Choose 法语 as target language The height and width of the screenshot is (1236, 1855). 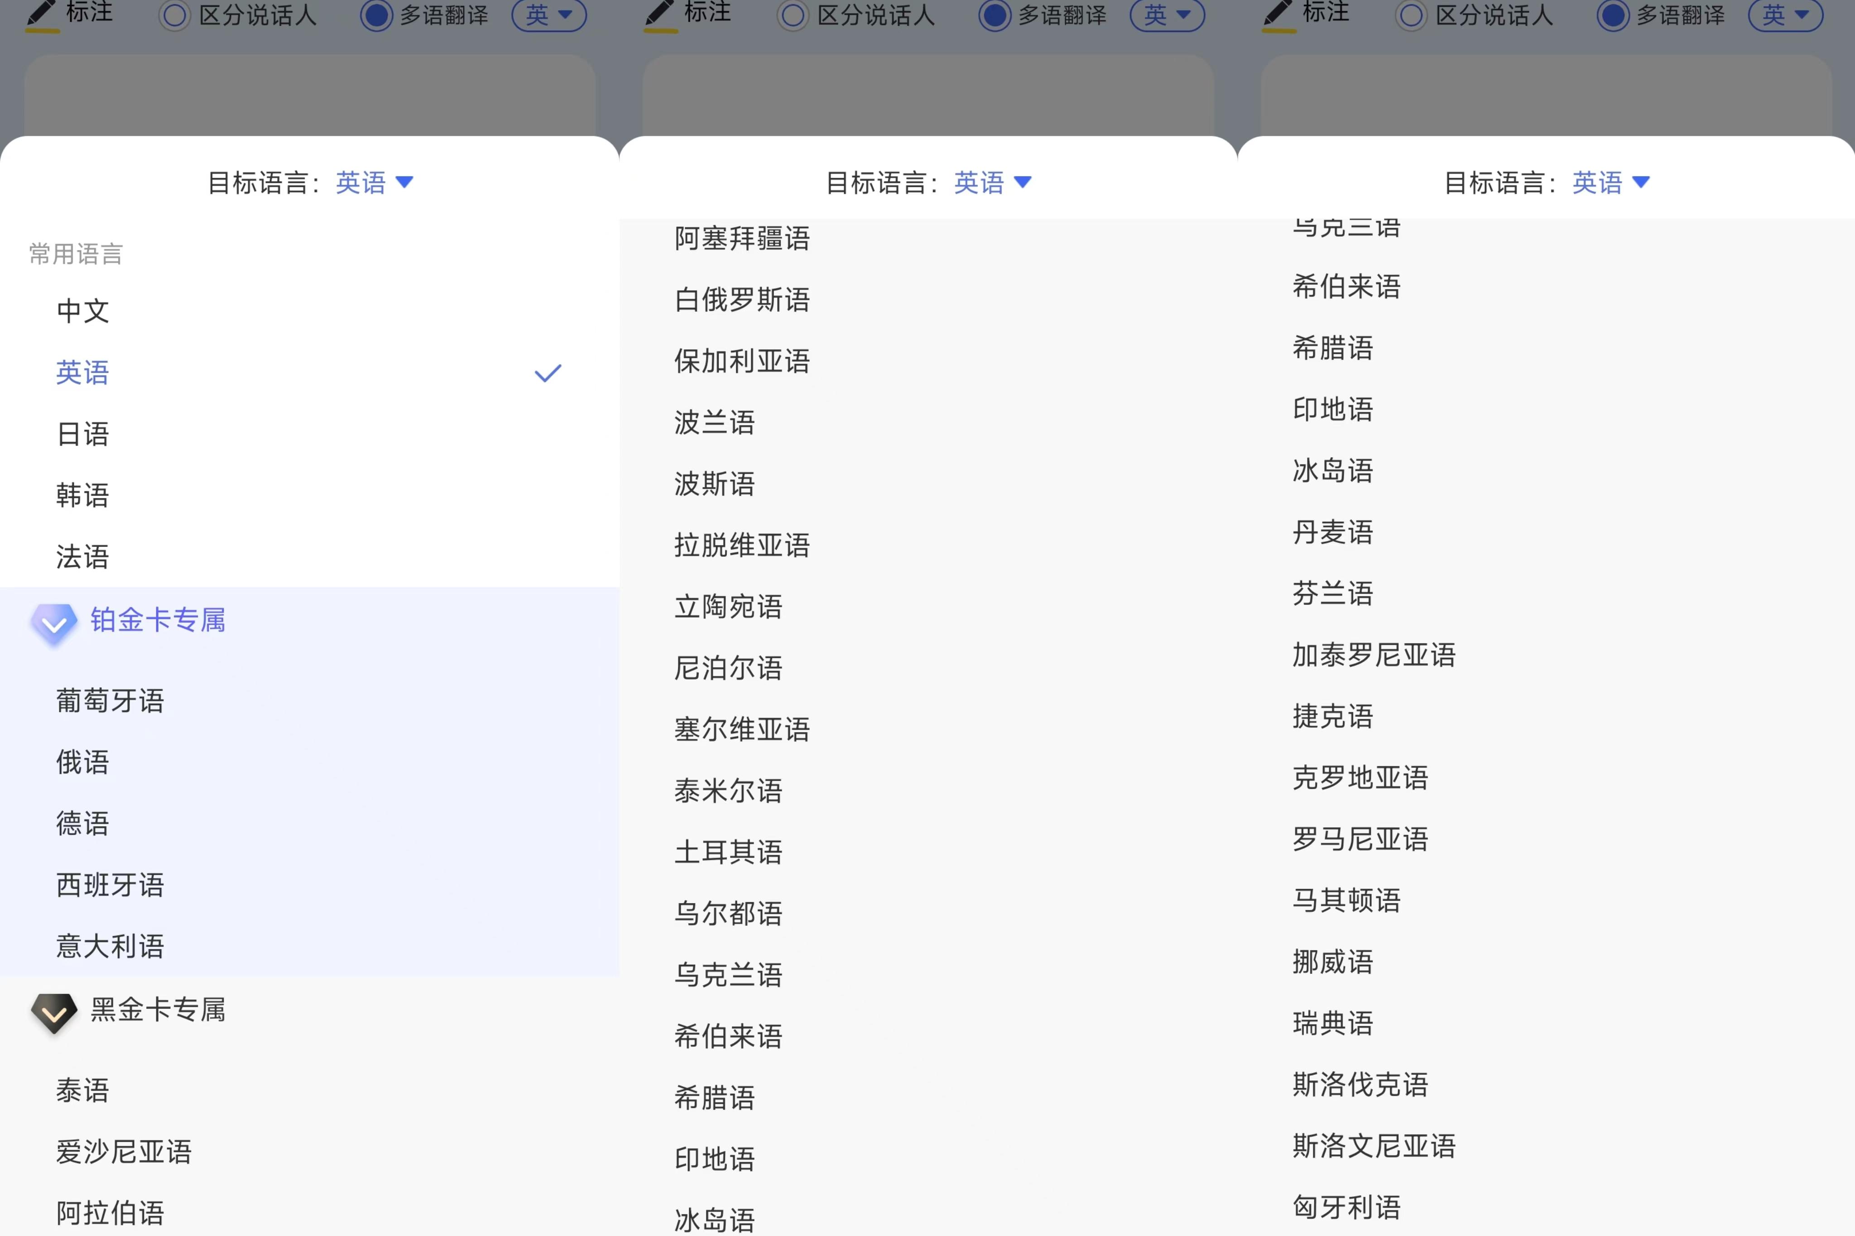(83, 556)
